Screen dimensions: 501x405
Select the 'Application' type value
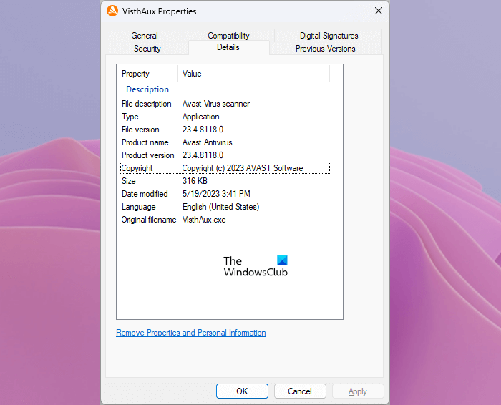tap(200, 117)
